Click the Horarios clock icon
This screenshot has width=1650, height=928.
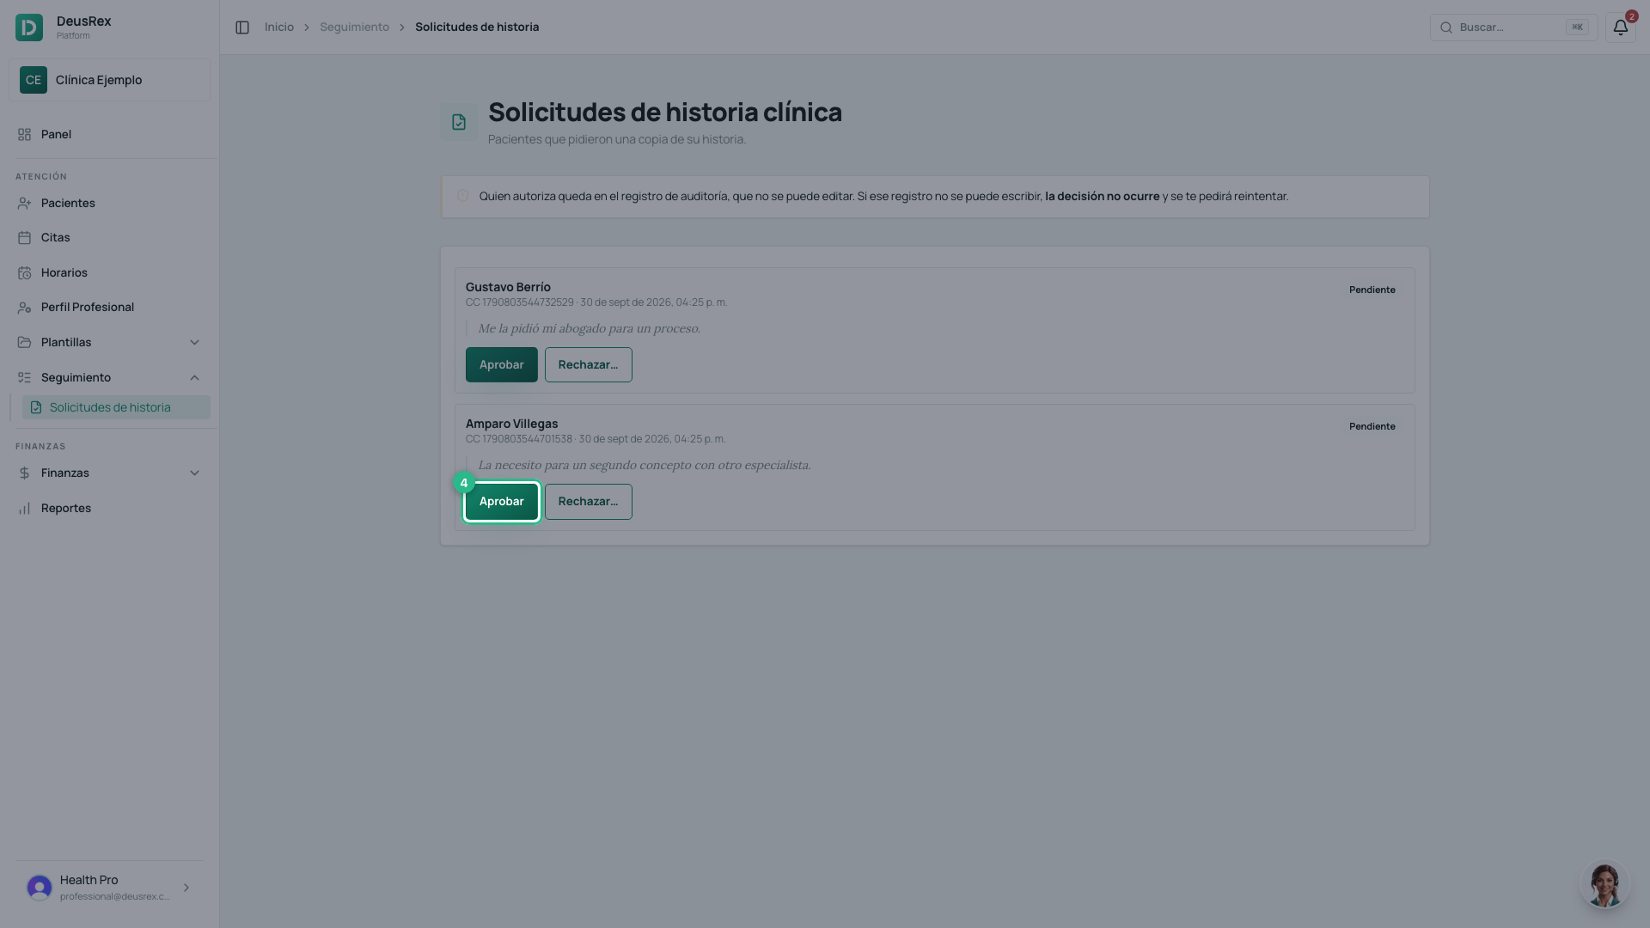click(x=24, y=273)
